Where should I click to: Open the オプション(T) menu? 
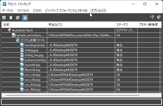(98, 11)
